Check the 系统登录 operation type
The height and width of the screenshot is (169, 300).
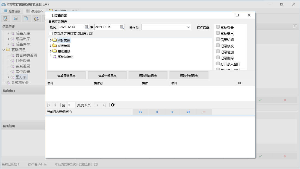click(218, 27)
